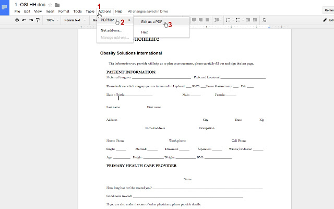
Task: Click the increase indent icon
Action: [255, 20]
